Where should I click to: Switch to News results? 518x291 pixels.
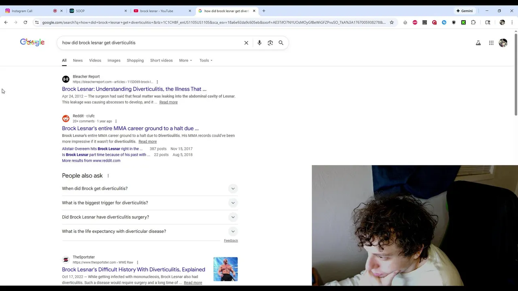tap(78, 60)
